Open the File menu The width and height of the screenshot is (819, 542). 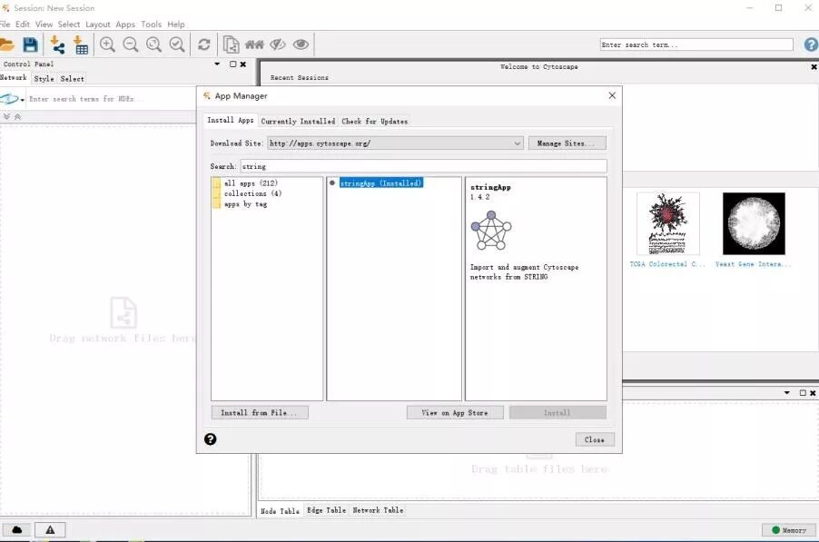tap(5, 24)
